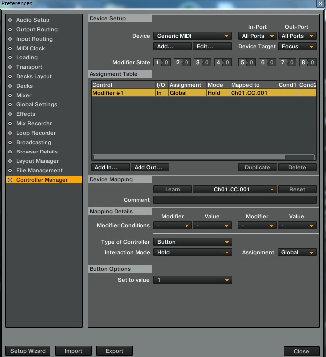Click the Ch01.CC.001 cell in the table
The height and width of the screenshot is (357, 326).
pos(254,93)
